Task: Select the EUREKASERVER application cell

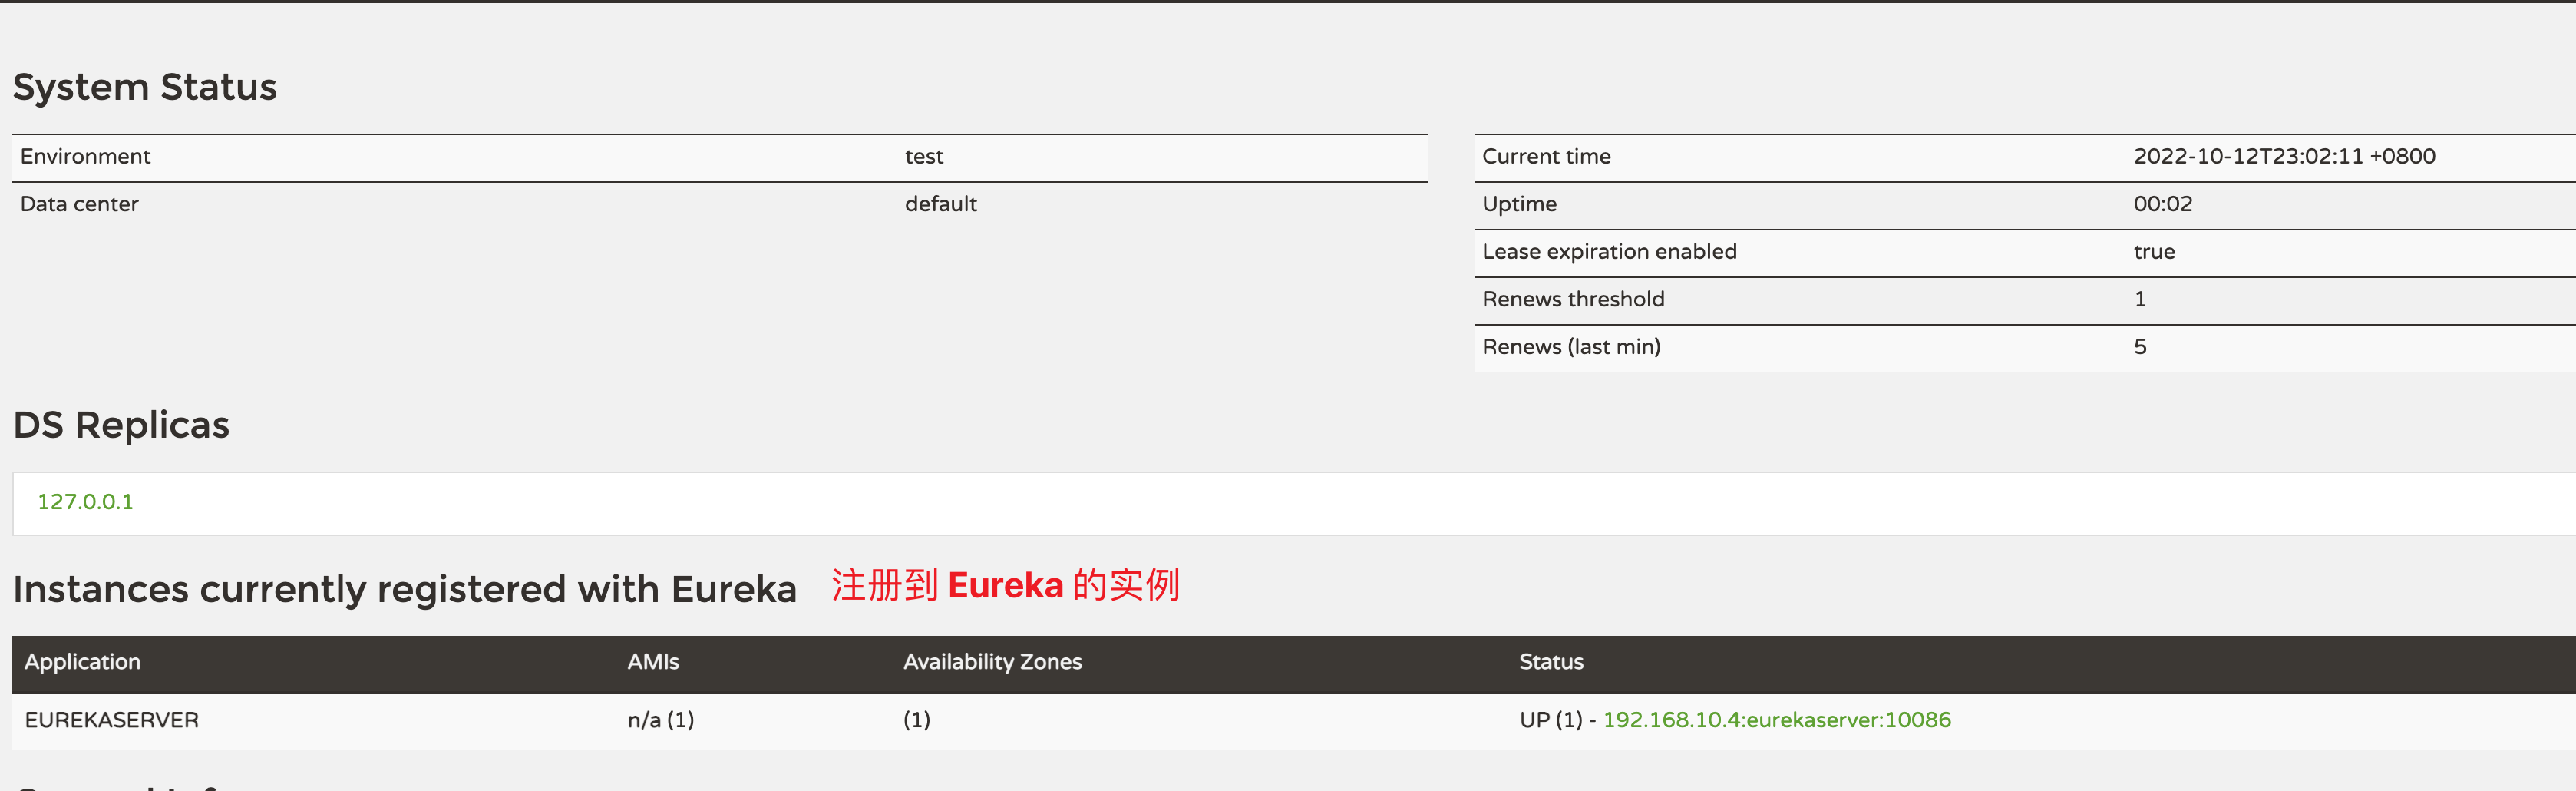Action: click(x=111, y=720)
